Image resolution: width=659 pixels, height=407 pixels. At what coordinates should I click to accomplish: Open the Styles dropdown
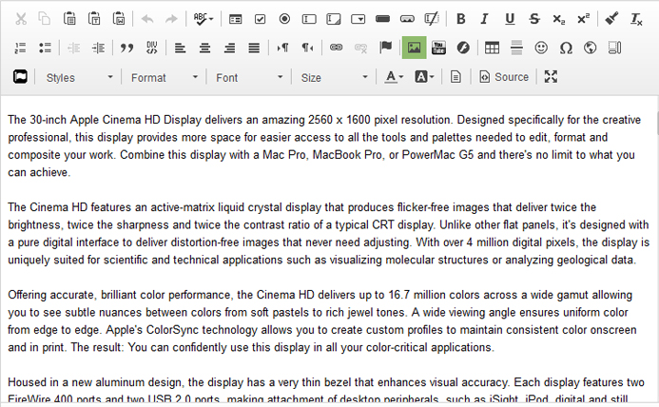click(79, 77)
